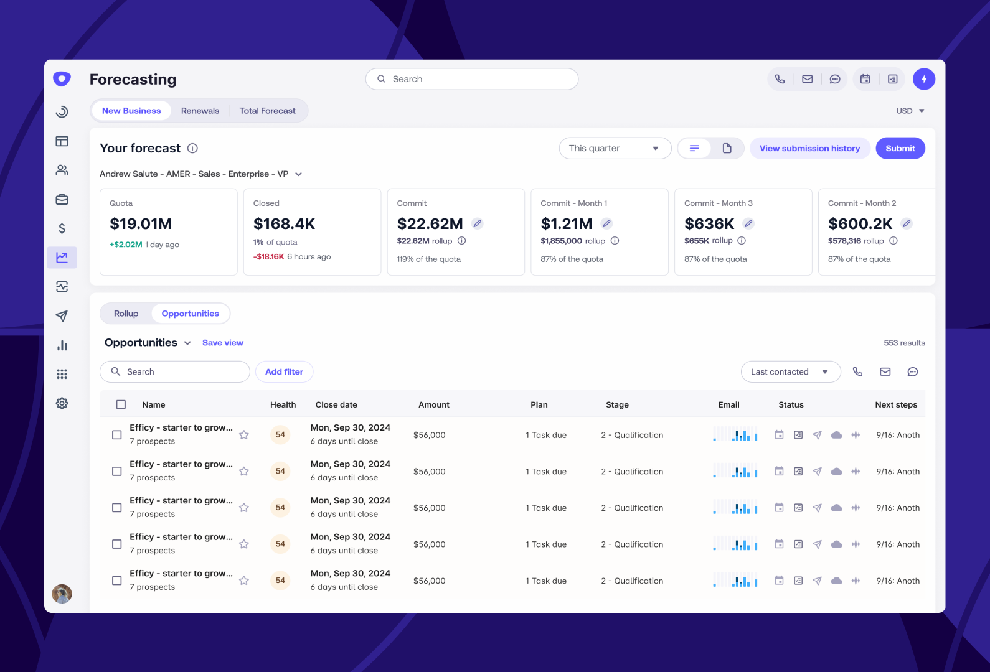Click the opportunities Search field
This screenshot has height=672, width=990.
(x=175, y=371)
